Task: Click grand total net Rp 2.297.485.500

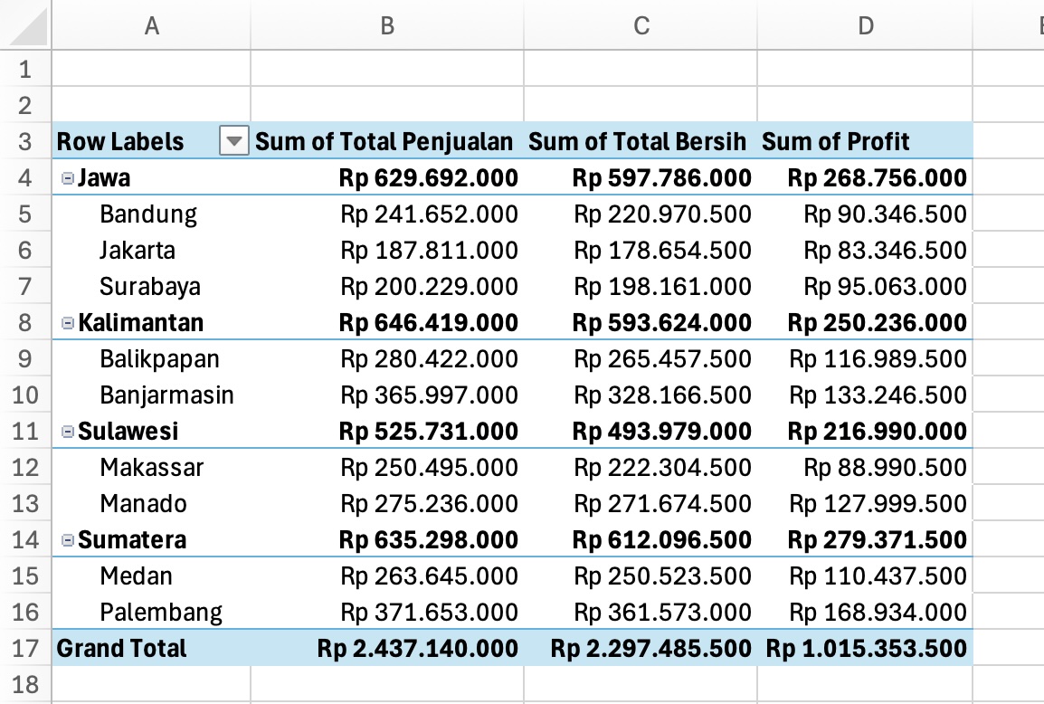Action: 650,648
